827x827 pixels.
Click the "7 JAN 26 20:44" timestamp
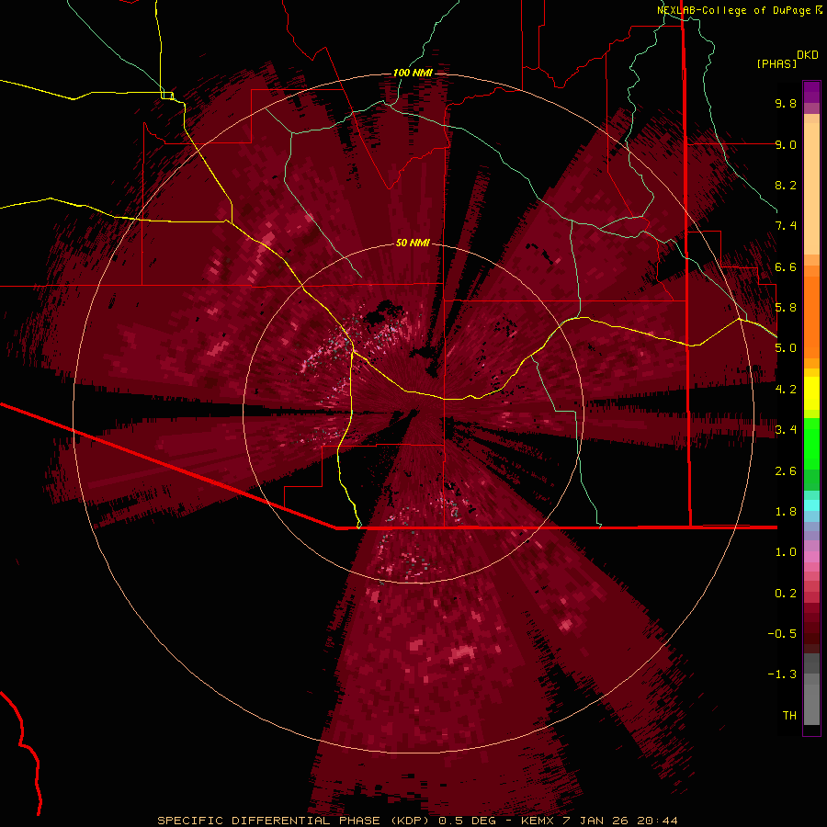(x=621, y=821)
